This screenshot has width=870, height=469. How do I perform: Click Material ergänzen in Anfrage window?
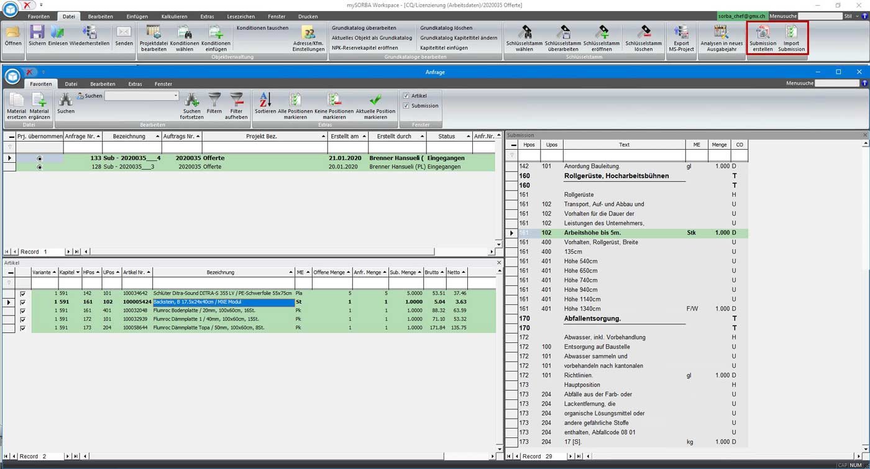click(x=39, y=106)
